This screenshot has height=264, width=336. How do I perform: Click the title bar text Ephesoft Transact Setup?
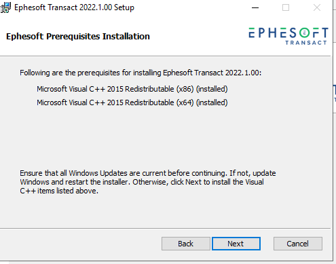click(x=74, y=7)
